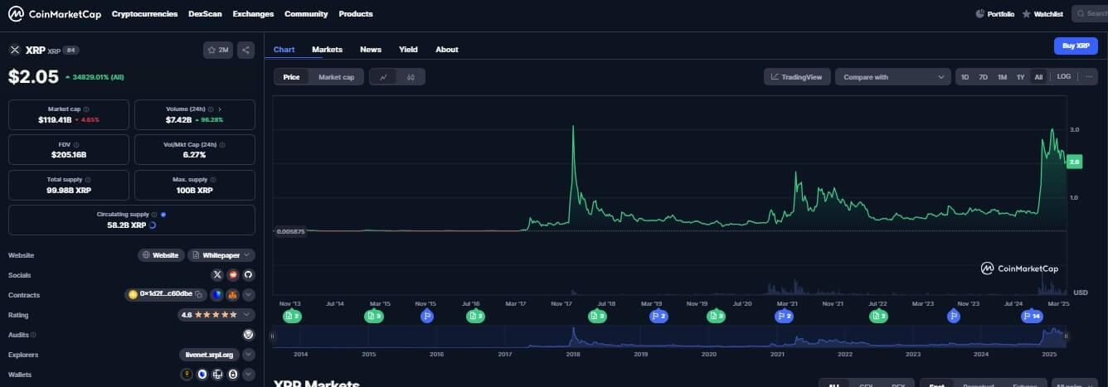
Task: Open the Exchanges menu in top navigation
Action: coord(253,14)
